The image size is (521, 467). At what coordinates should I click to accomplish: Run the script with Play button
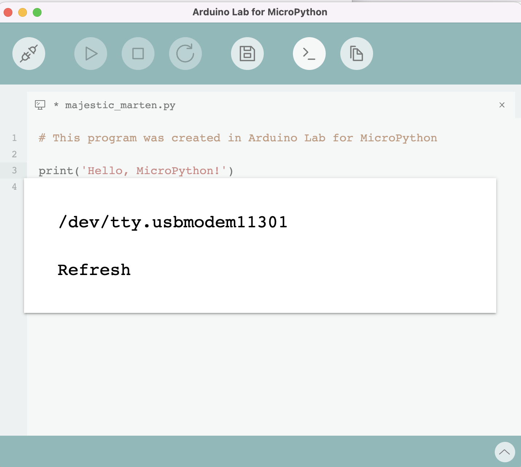[x=91, y=54]
